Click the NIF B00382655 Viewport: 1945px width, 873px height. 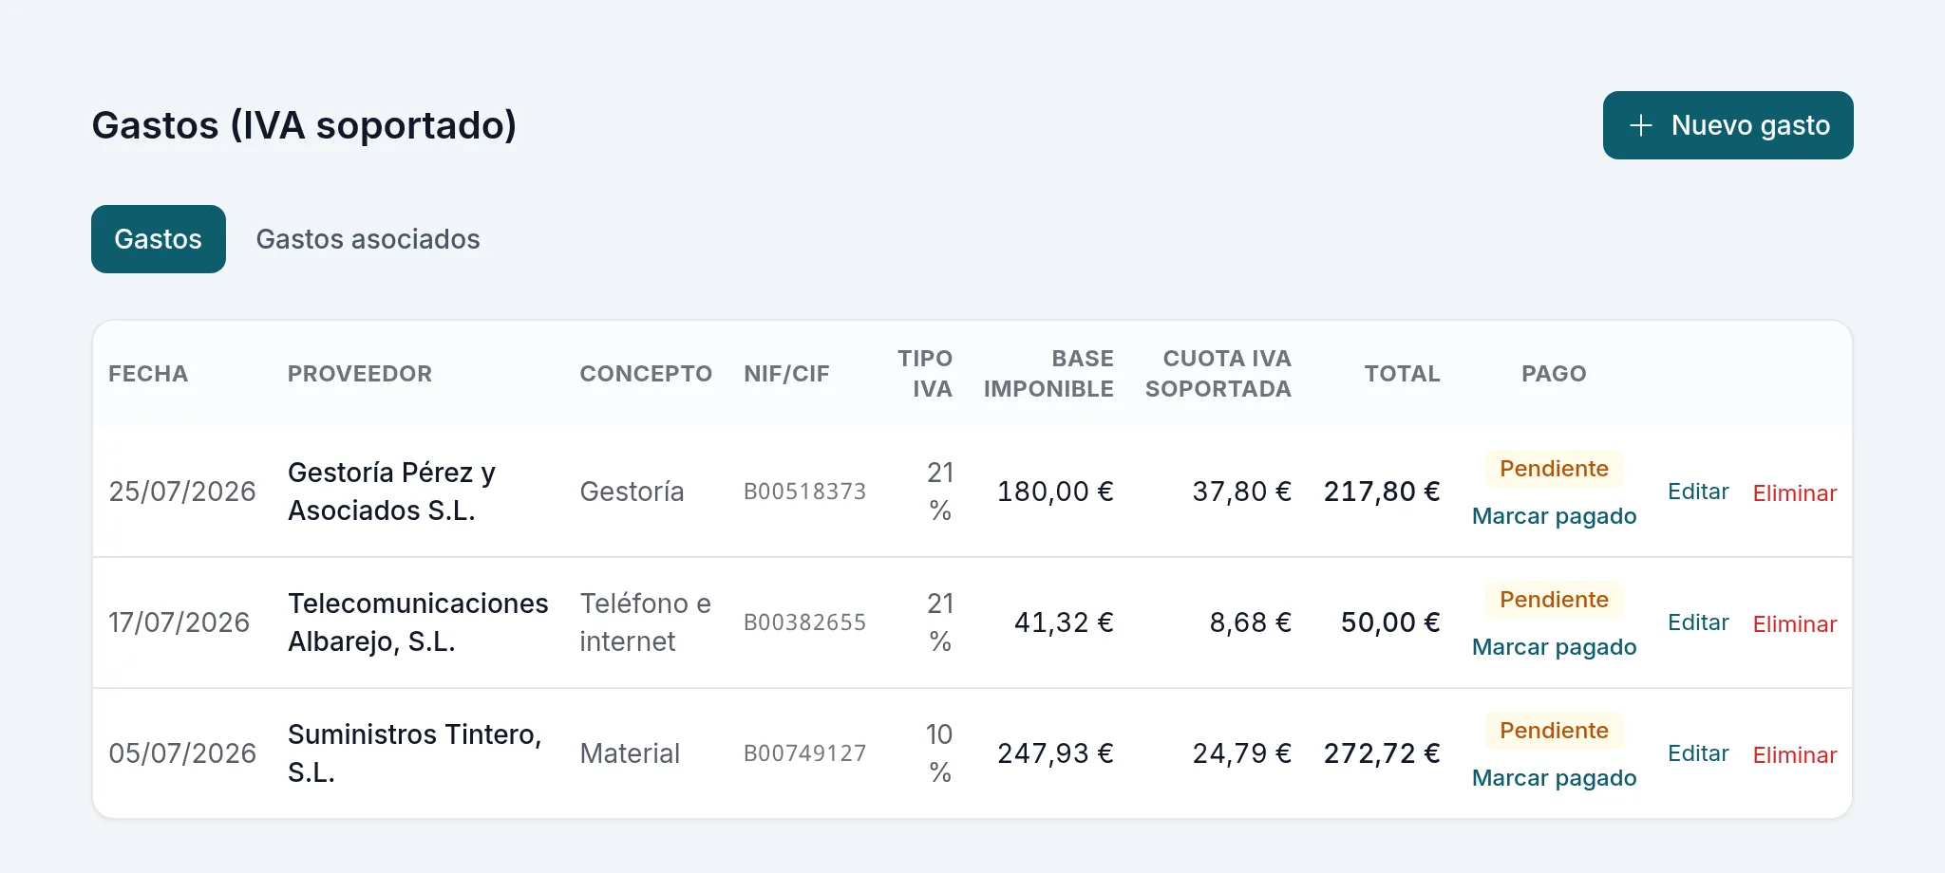804,622
